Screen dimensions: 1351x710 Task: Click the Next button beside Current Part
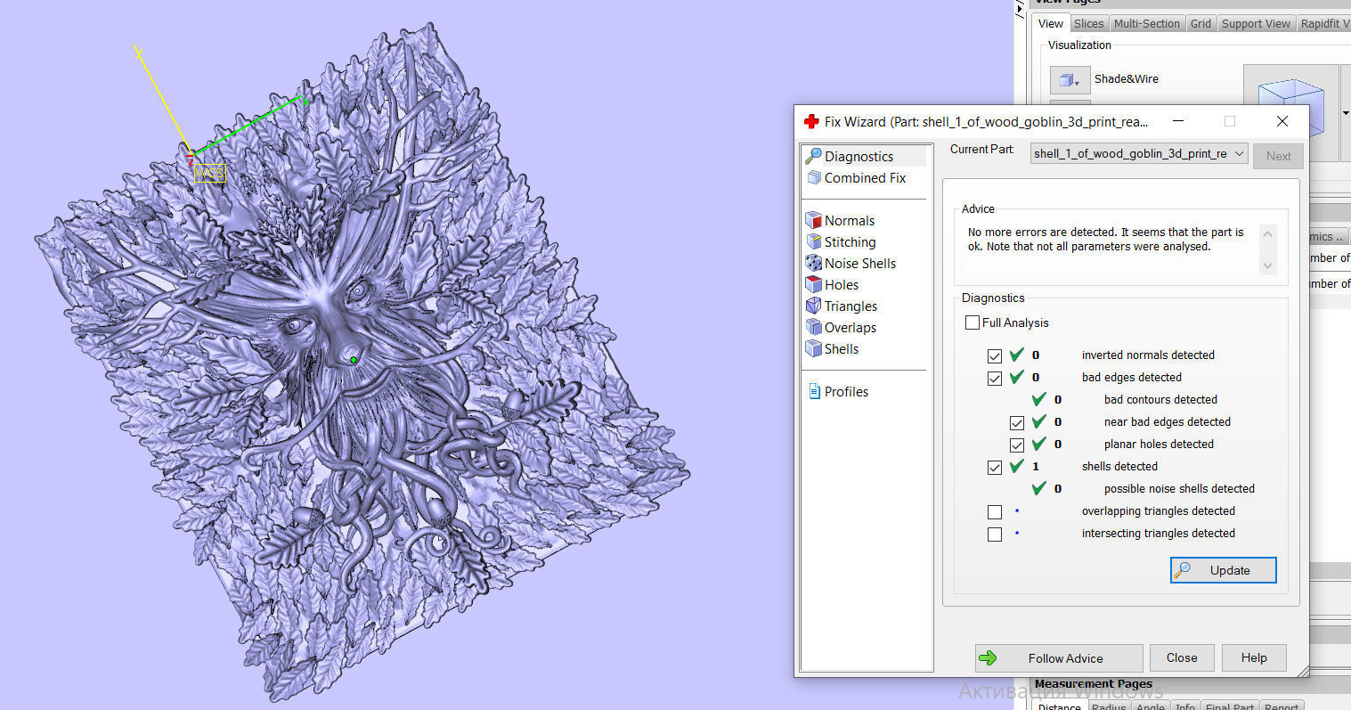coord(1278,156)
